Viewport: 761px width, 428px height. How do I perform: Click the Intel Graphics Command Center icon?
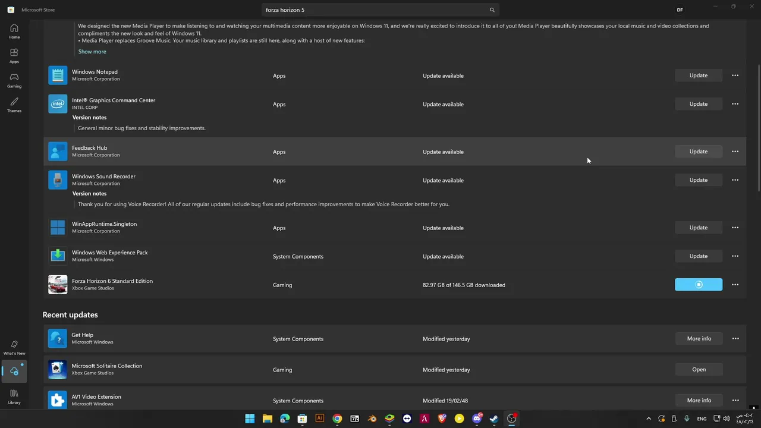pyautogui.click(x=58, y=104)
